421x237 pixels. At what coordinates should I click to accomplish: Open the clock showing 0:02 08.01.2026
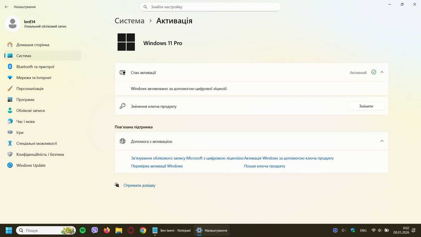click(401, 230)
